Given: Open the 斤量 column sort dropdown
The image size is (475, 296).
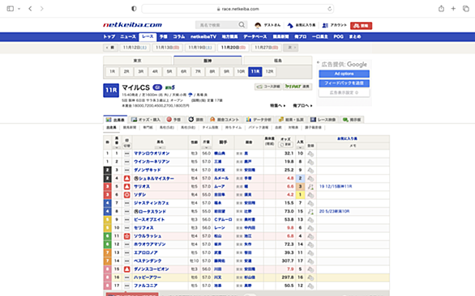Looking at the screenshot, I should click(x=207, y=147).
